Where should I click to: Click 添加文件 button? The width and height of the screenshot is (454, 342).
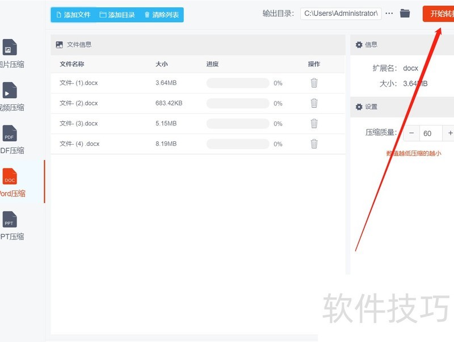pyautogui.click(x=73, y=15)
